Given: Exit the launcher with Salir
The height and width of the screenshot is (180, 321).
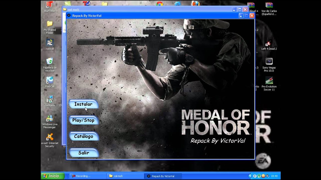Looking at the screenshot, I should click(84, 153).
